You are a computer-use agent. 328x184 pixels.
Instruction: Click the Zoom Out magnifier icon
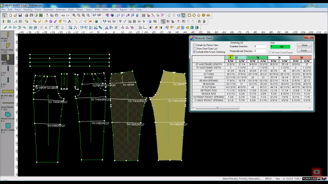(78, 15)
